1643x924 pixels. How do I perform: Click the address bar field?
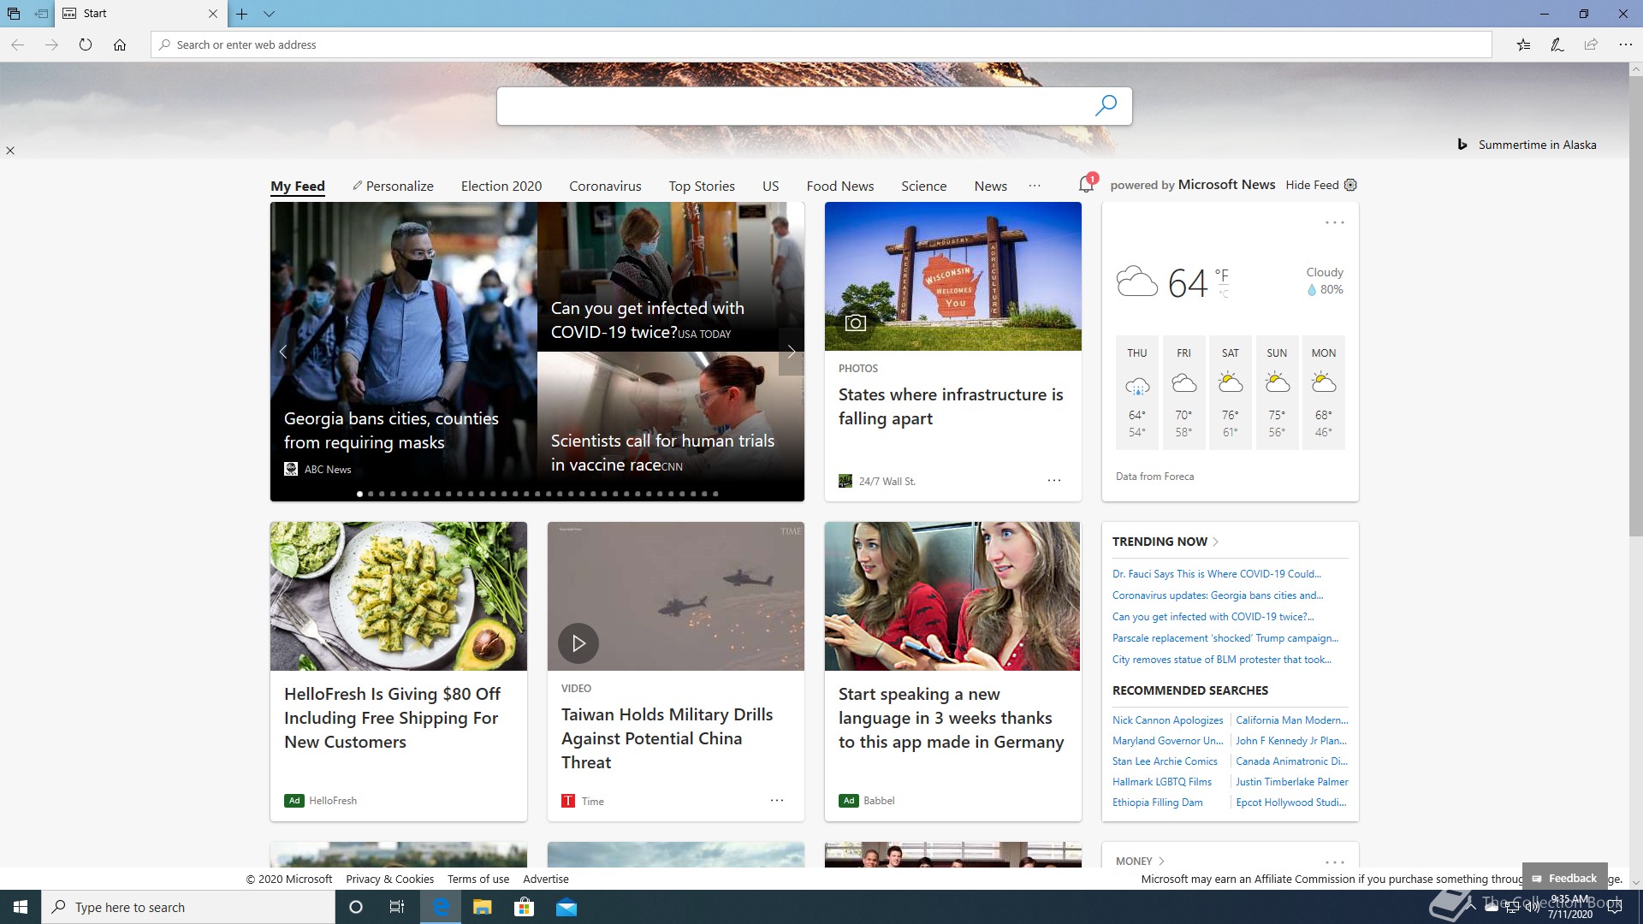(x=821, y=44)
